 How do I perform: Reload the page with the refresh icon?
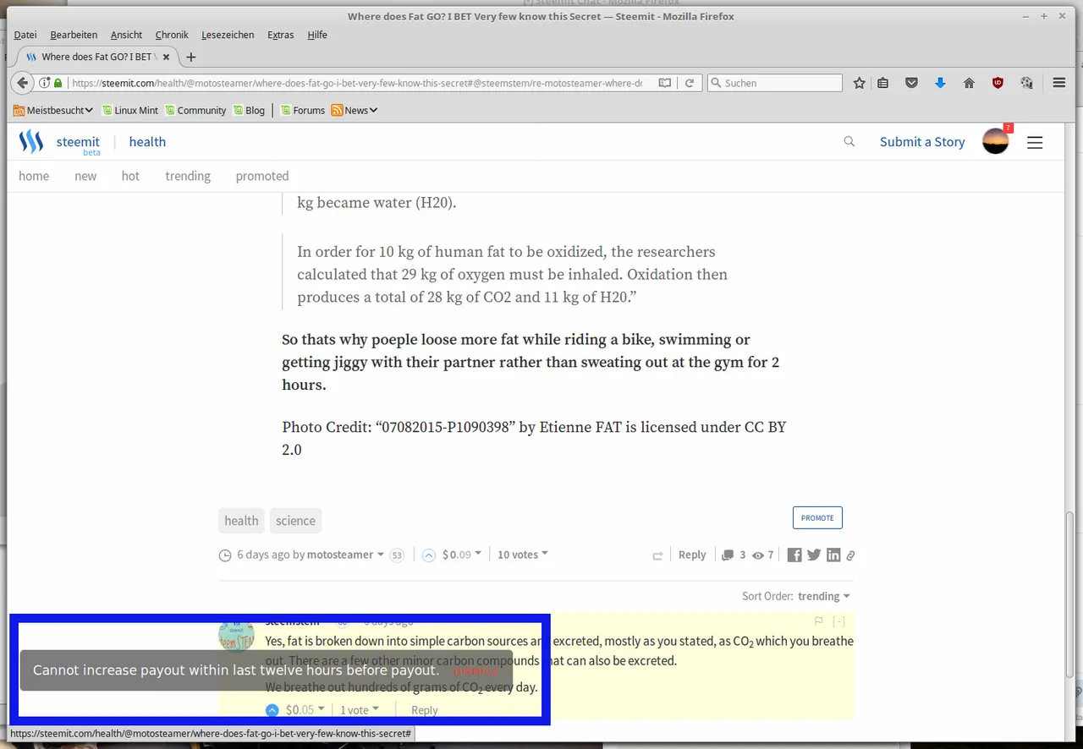coord(690,83)
